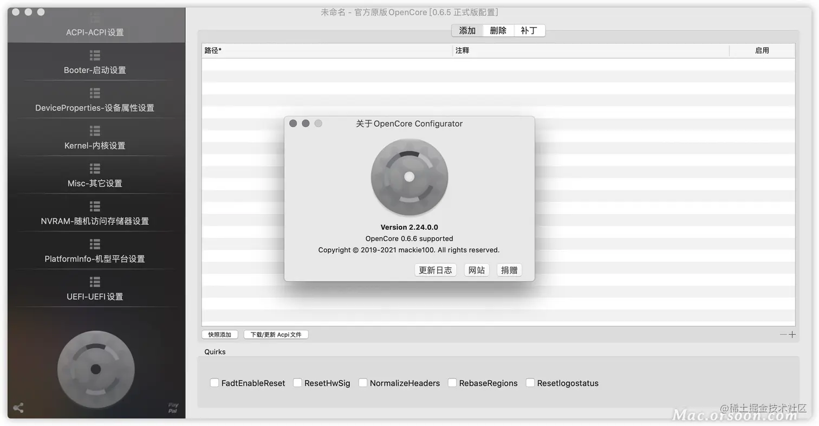Minimize the About OpenCore Configurator dialog

tap(305, 124)
